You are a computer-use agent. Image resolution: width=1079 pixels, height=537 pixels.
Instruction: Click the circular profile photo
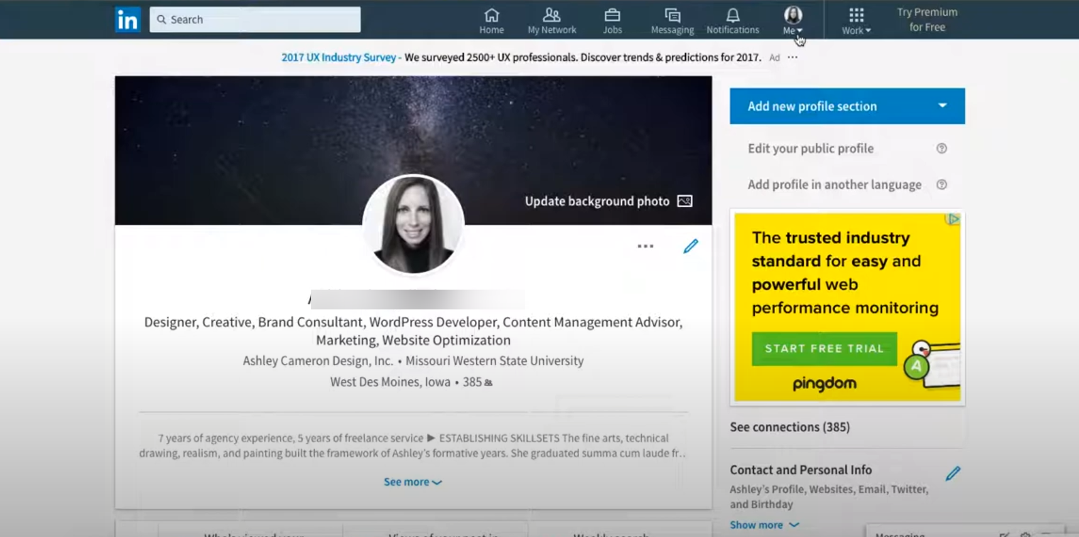coord(413,225)
